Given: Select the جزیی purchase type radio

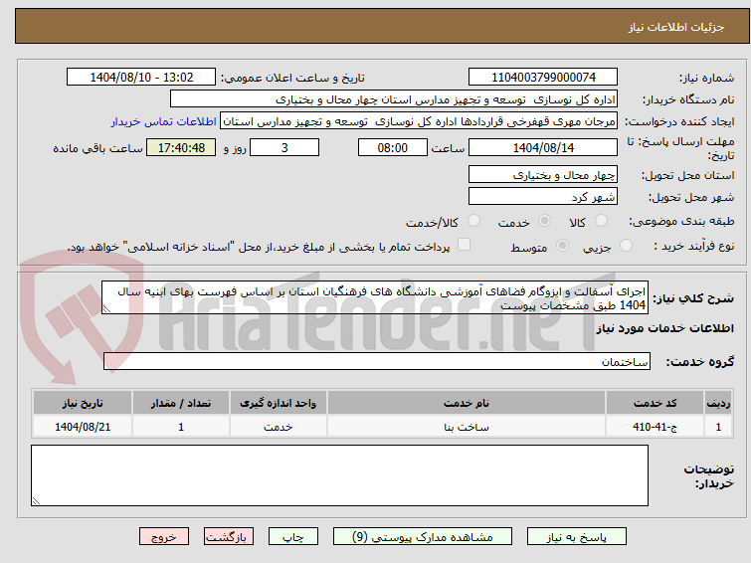Looking at the screenshot, I should click(x=626, y=246).
